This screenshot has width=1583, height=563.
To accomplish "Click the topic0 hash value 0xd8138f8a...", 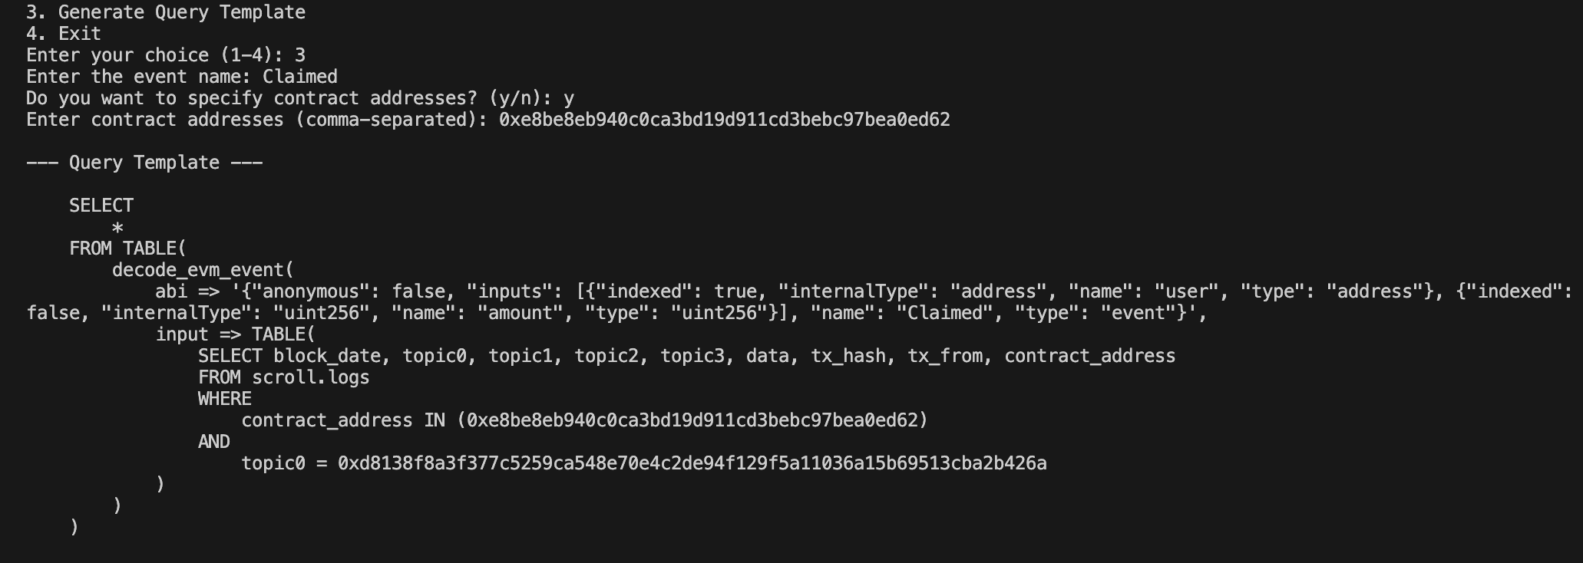I will [692, 463].
